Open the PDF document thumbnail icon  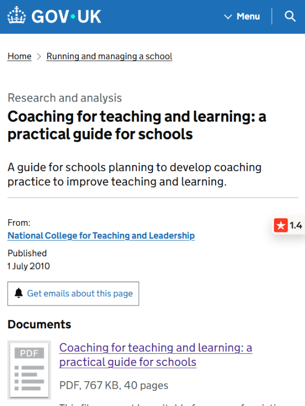(x=29, y=370)
